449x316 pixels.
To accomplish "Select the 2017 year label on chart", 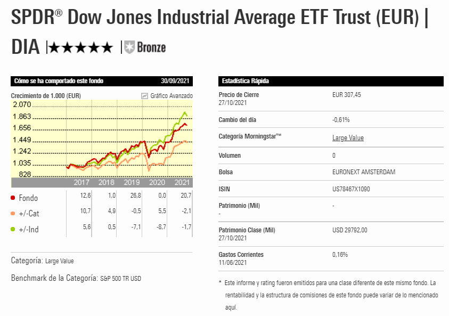I will [81, 182].
